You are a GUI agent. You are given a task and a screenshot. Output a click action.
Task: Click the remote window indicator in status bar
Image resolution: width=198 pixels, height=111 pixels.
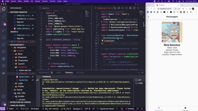tap(2, 109)
